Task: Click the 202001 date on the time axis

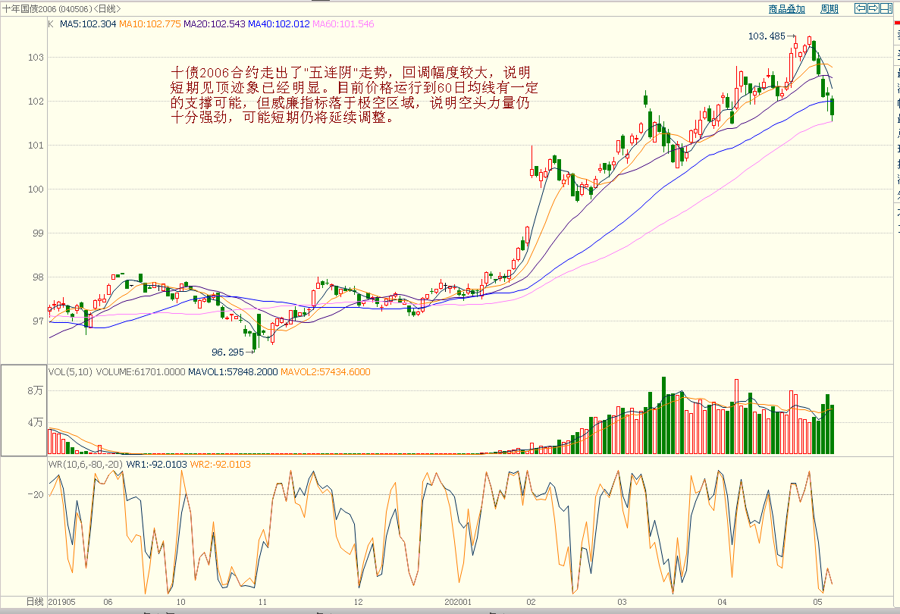Action: (x=457, y=601)
